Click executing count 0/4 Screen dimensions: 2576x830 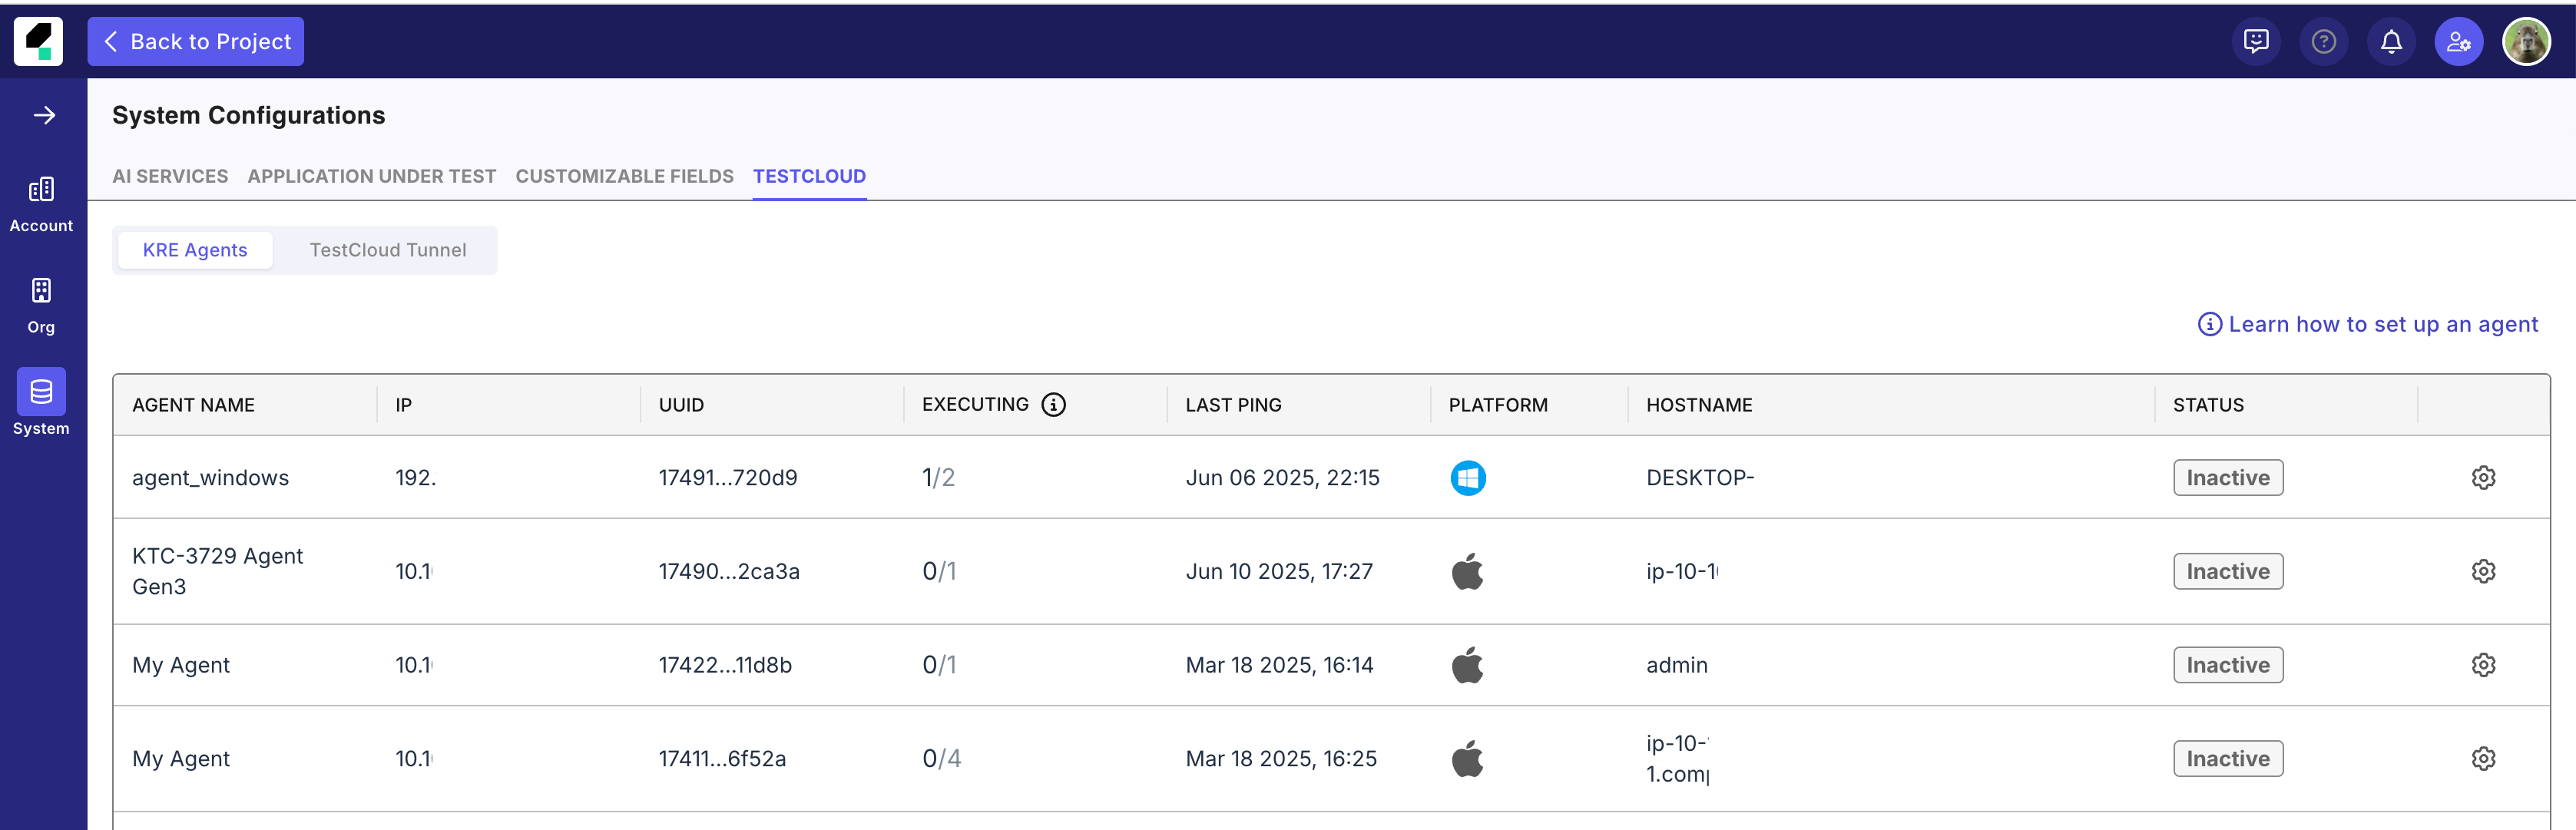click(941, 759)
